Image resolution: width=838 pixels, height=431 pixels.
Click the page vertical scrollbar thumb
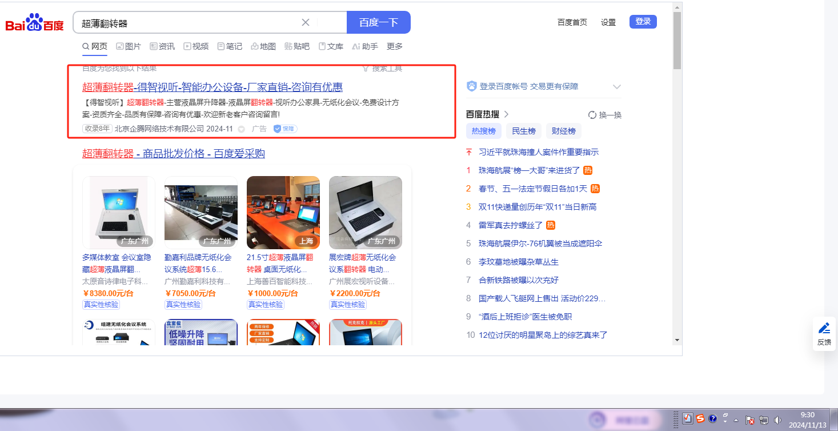coord(677,40)
